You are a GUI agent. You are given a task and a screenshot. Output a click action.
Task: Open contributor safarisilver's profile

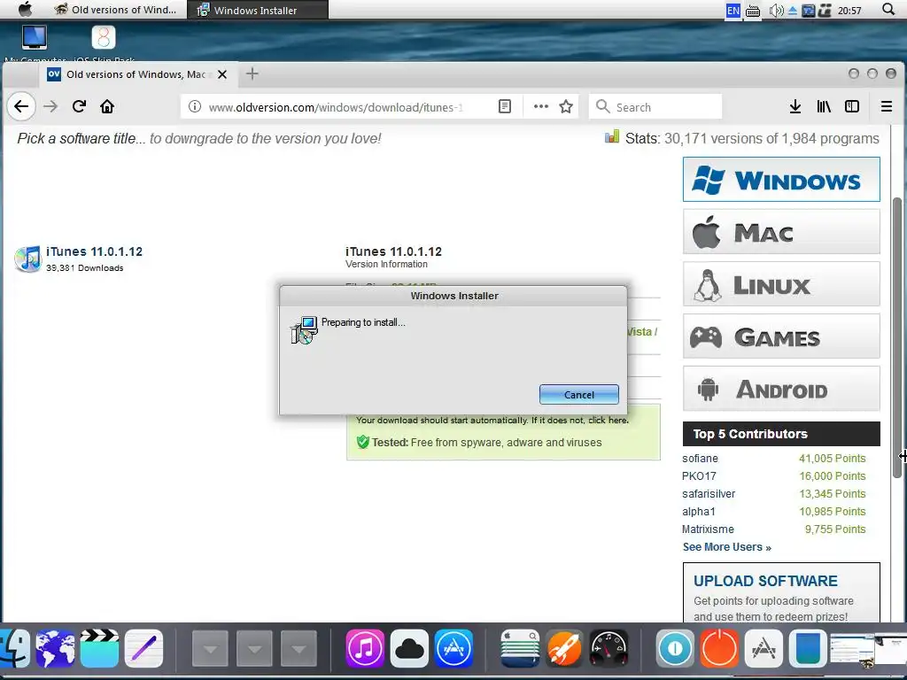tap(709, 494)
